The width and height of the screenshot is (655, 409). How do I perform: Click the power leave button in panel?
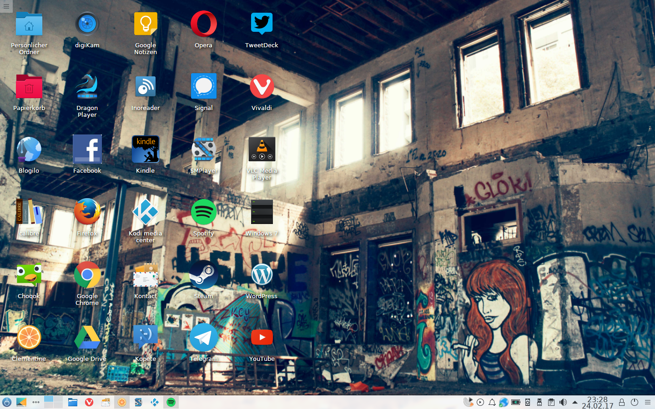coord(635,402)
